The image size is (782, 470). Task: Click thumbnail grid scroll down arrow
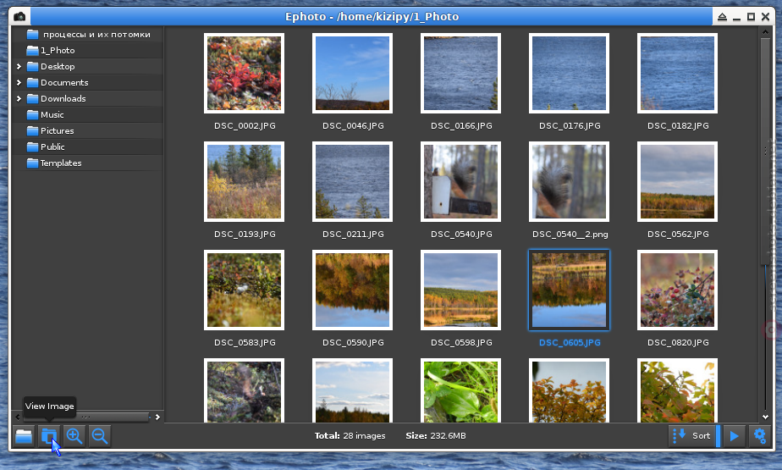(x=765, y=417)
